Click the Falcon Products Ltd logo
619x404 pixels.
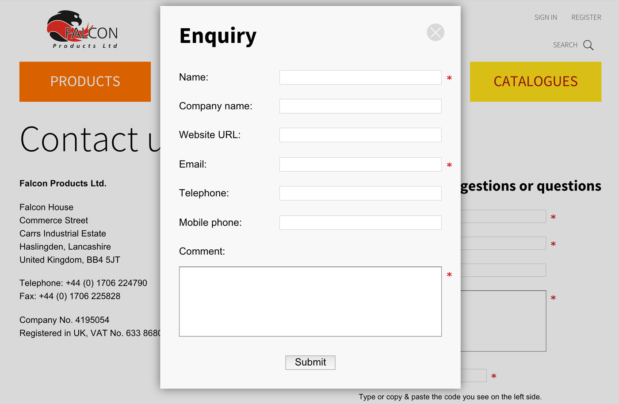tap(83, 30)
